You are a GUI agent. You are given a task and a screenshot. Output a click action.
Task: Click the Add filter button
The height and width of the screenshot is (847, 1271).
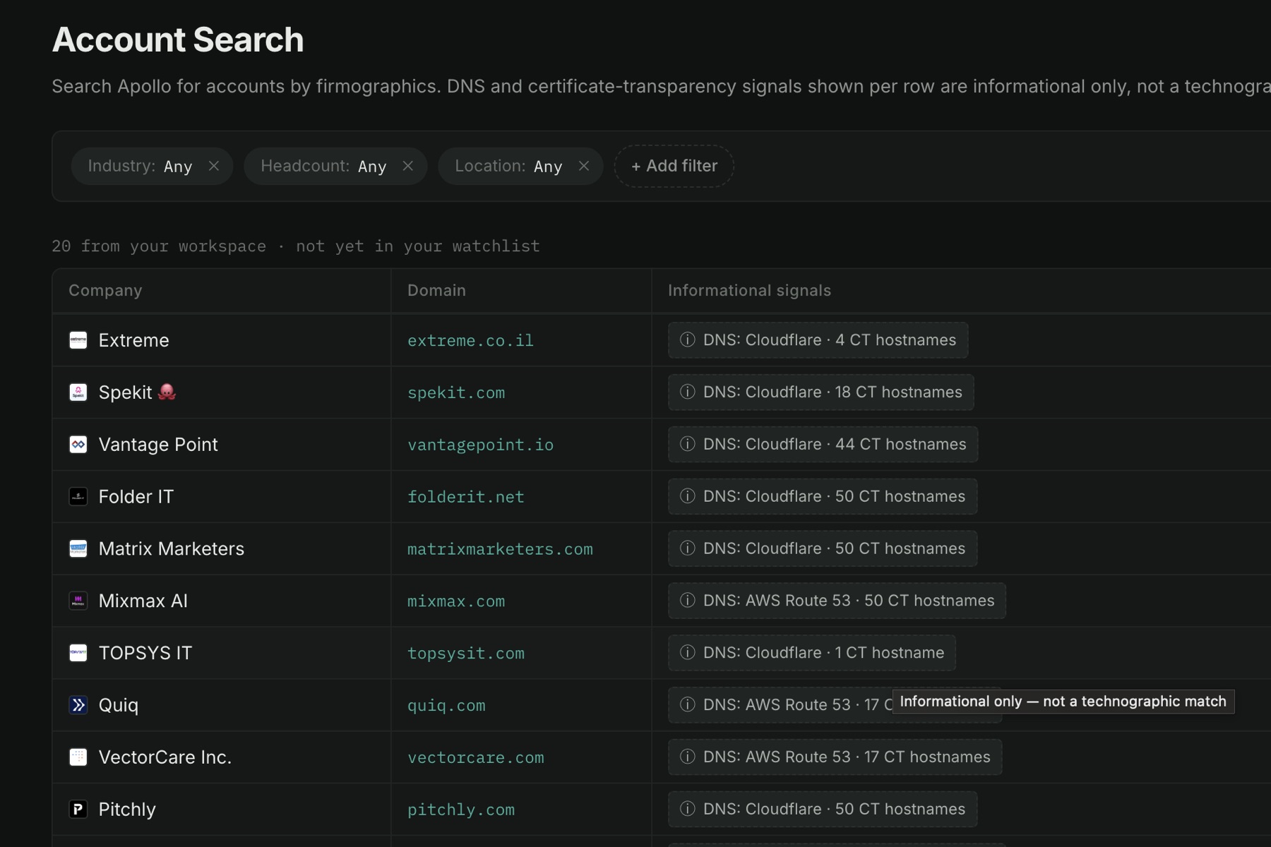tap(674, 166)
